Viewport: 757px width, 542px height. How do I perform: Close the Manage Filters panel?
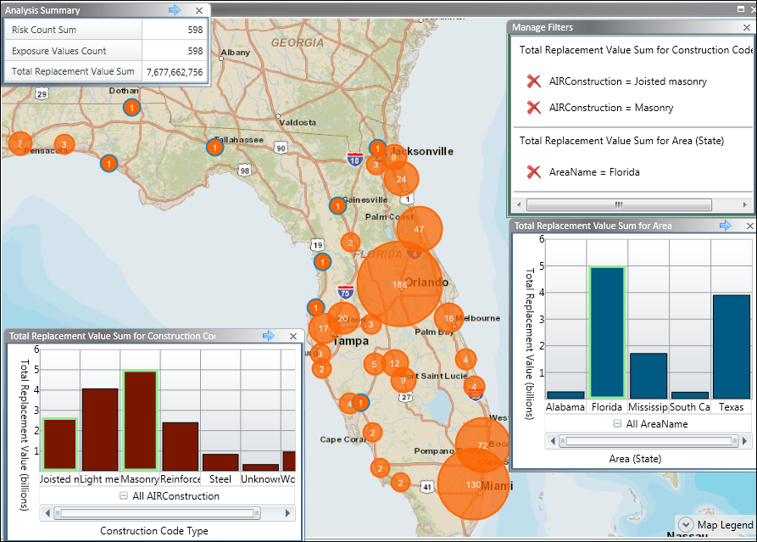click(746, 27)
